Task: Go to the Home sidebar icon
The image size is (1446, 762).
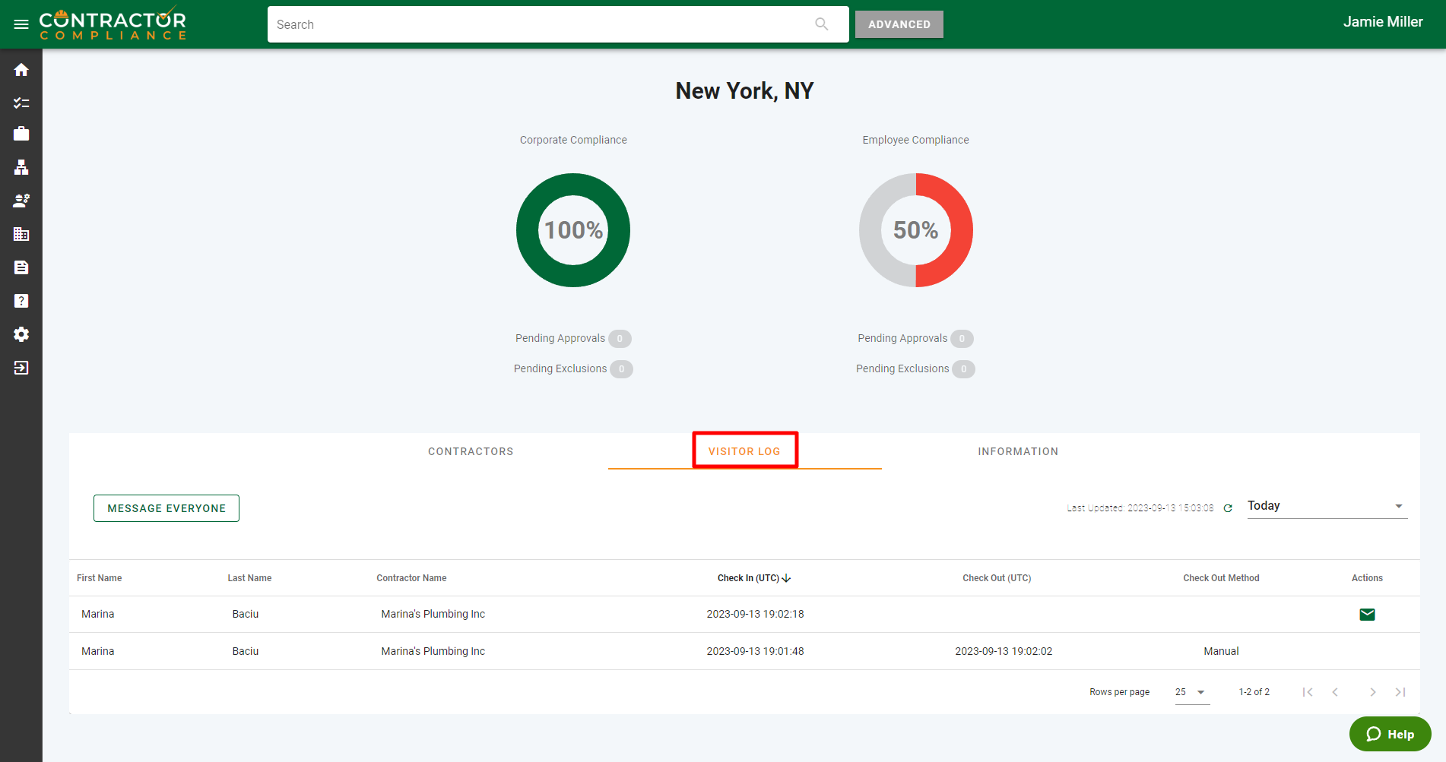Action: [x=21, y=70]
